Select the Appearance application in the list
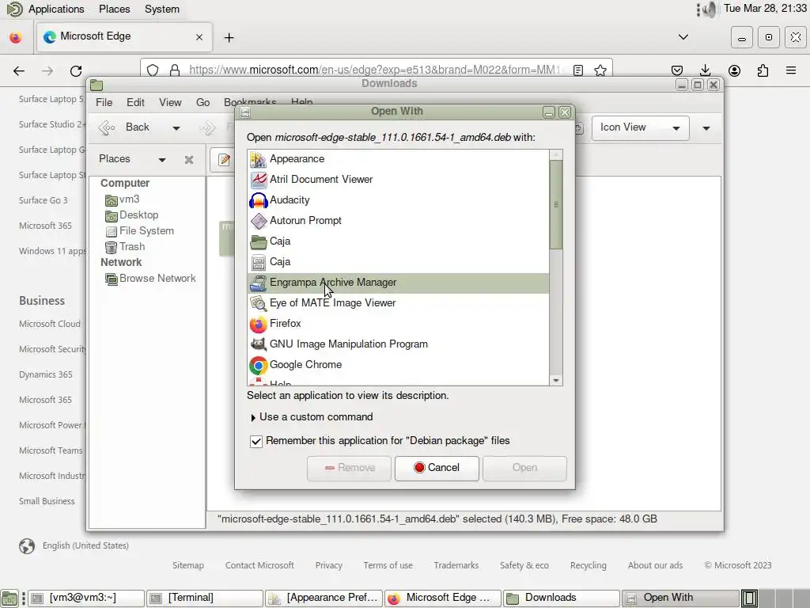The width and height of the screenshot is (810, 608). (x=399, y=159)
